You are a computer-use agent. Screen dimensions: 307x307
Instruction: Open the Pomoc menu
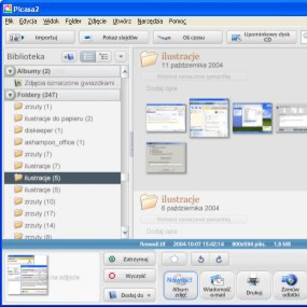(x=177, y=21)
